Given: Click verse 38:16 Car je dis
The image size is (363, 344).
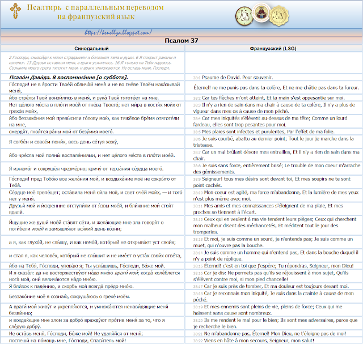Looking at the screenshot, I should point(271,276).
